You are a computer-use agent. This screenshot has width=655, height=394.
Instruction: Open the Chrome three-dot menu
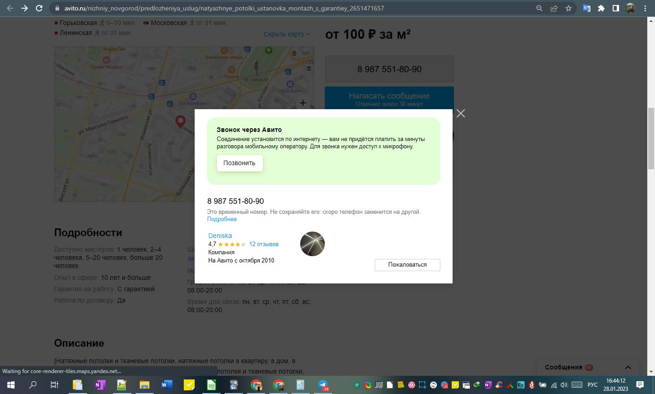(x=645, y=8)
